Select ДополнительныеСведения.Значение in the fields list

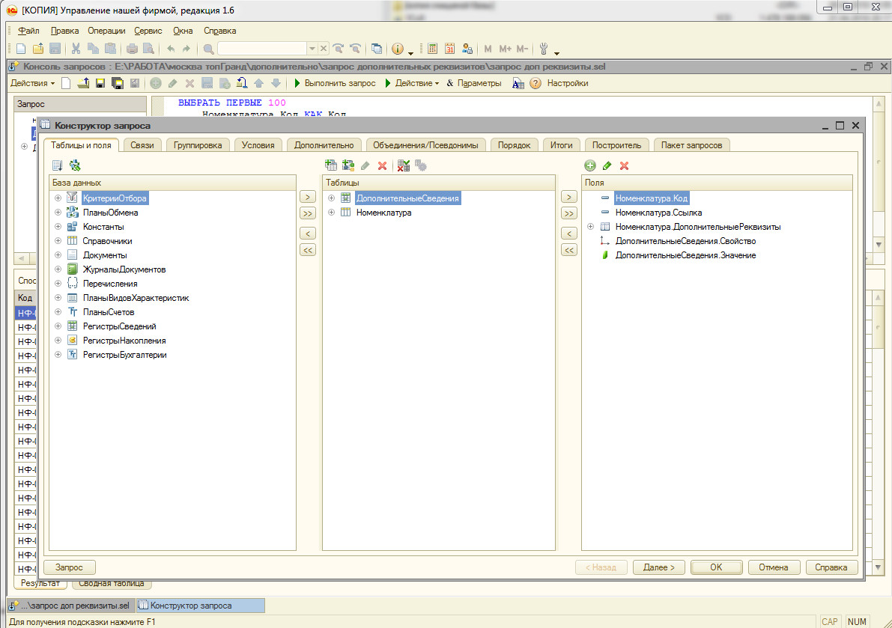(685, 255)
